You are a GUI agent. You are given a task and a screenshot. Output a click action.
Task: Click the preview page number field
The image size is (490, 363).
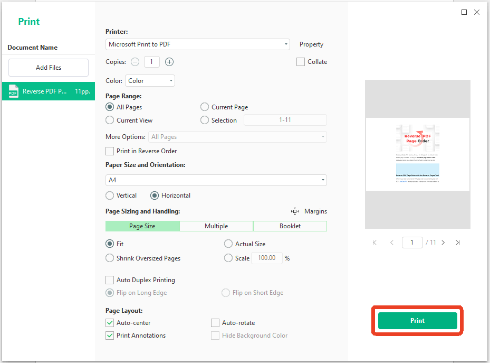[x=412, y=243]
